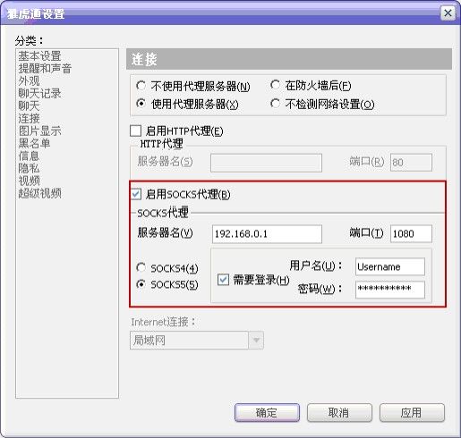Open 超级视频 category
461x438 pixels.
pos(39,193)
